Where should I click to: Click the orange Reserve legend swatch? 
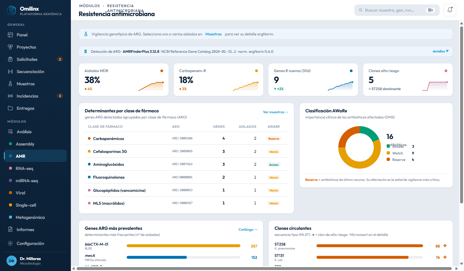(388, 160)
